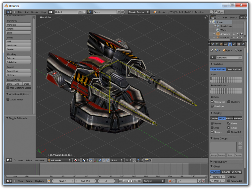
Task: Toggle the screen layout browse icon
Action: pyautogui.click(x=50, y=12)
